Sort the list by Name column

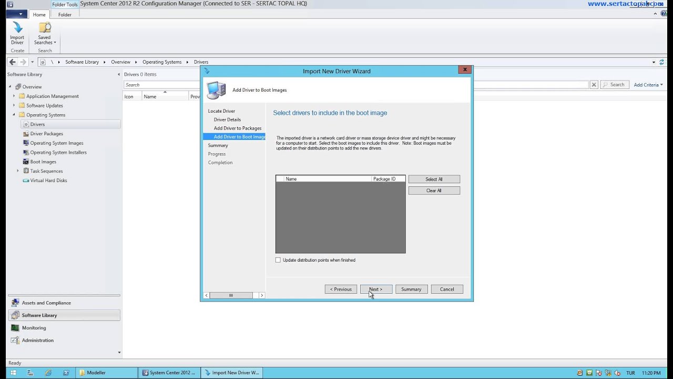165,96
